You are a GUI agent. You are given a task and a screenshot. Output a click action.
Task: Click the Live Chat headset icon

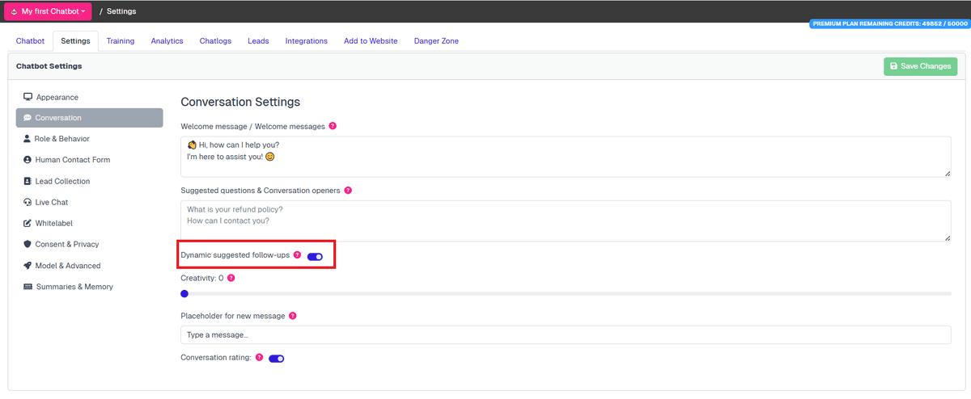click(28, 202)
